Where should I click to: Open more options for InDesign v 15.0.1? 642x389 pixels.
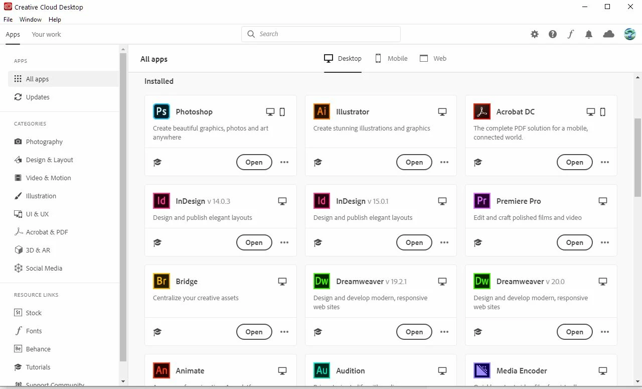point(444,242)
